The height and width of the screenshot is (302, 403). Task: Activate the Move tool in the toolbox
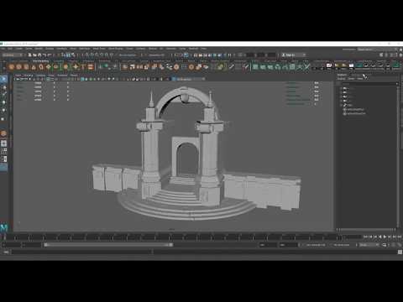(x=4, y=102)
